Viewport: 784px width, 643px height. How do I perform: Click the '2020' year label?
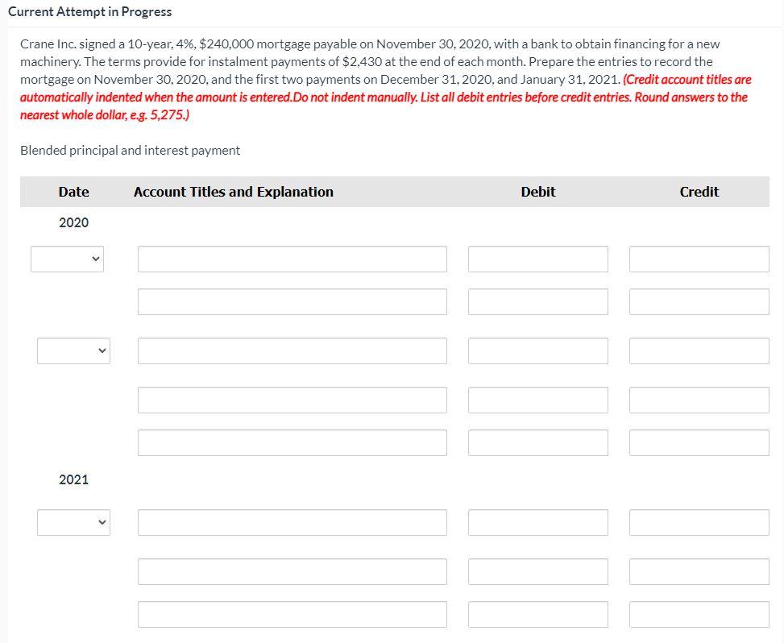[73, 222]
